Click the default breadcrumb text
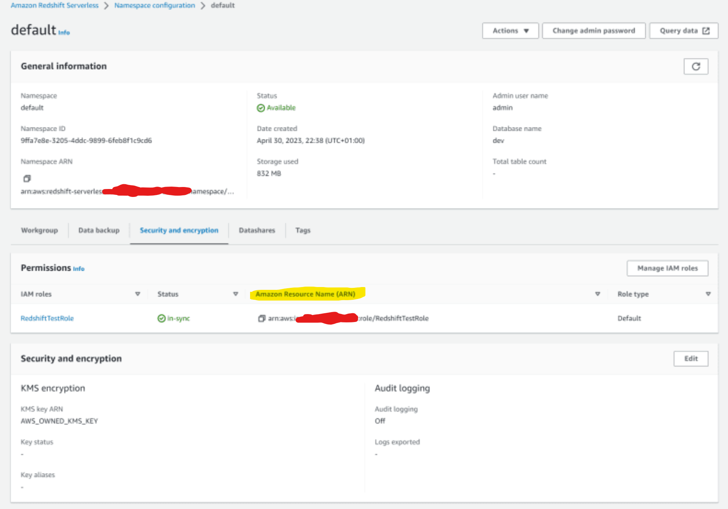Viewport: 728px width, 509px height. [223, 6]
